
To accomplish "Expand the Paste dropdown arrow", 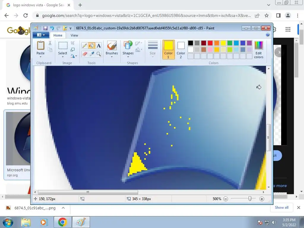I will [40, 57].
